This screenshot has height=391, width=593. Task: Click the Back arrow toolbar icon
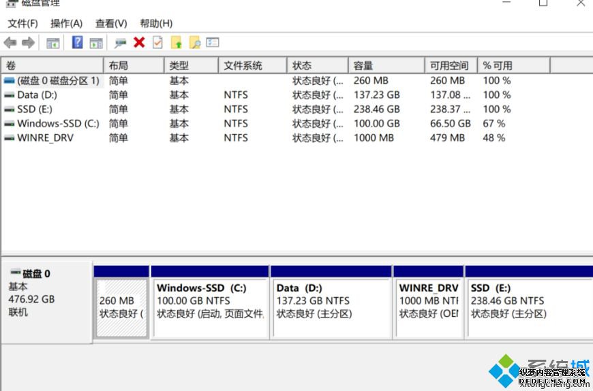point(10,43)
